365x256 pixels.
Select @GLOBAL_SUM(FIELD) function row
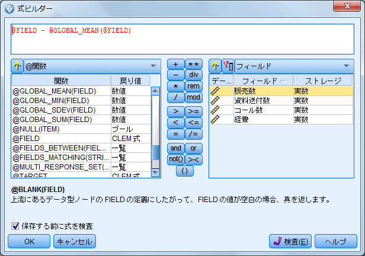[x=81, y=120]
